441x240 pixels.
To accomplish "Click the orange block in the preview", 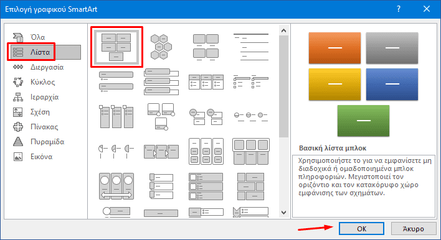I will (x=334, y=48).
